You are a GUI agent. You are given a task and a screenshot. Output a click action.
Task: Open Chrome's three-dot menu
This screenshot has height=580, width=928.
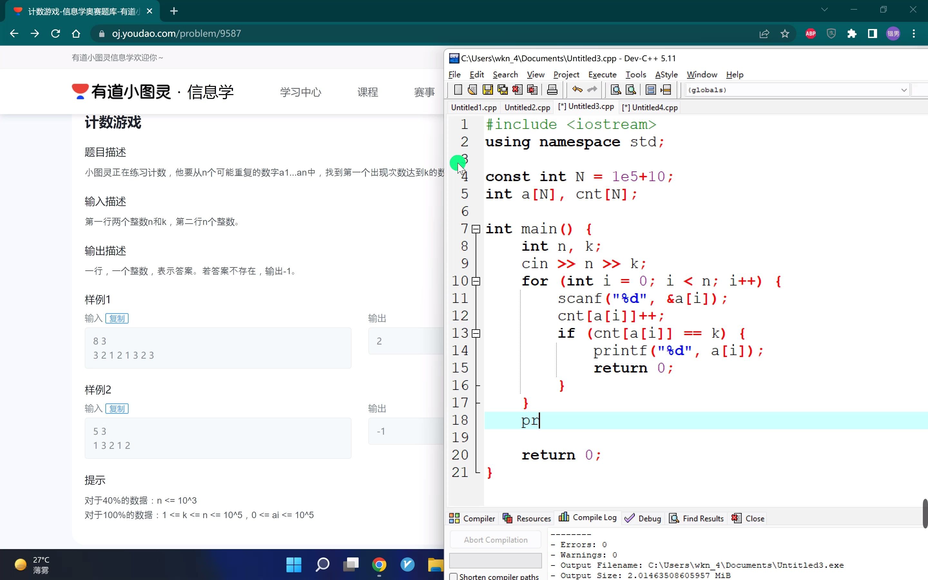(914, 34)
